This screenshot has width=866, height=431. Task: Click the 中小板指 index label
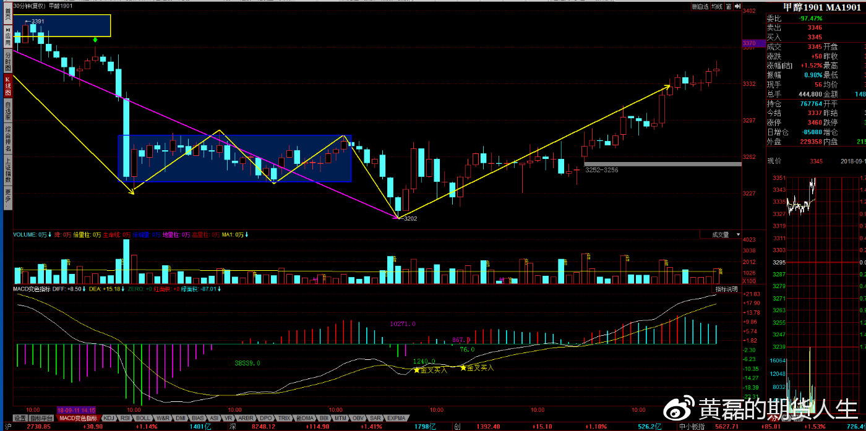tap(691, 427)
